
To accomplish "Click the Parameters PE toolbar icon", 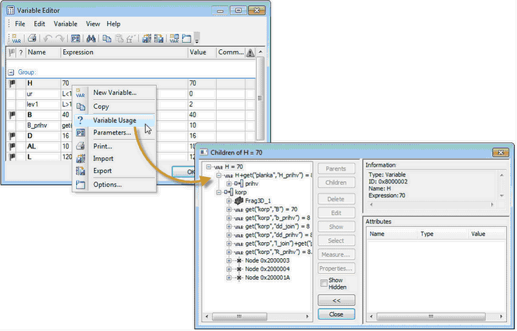I will pos(75,38).
